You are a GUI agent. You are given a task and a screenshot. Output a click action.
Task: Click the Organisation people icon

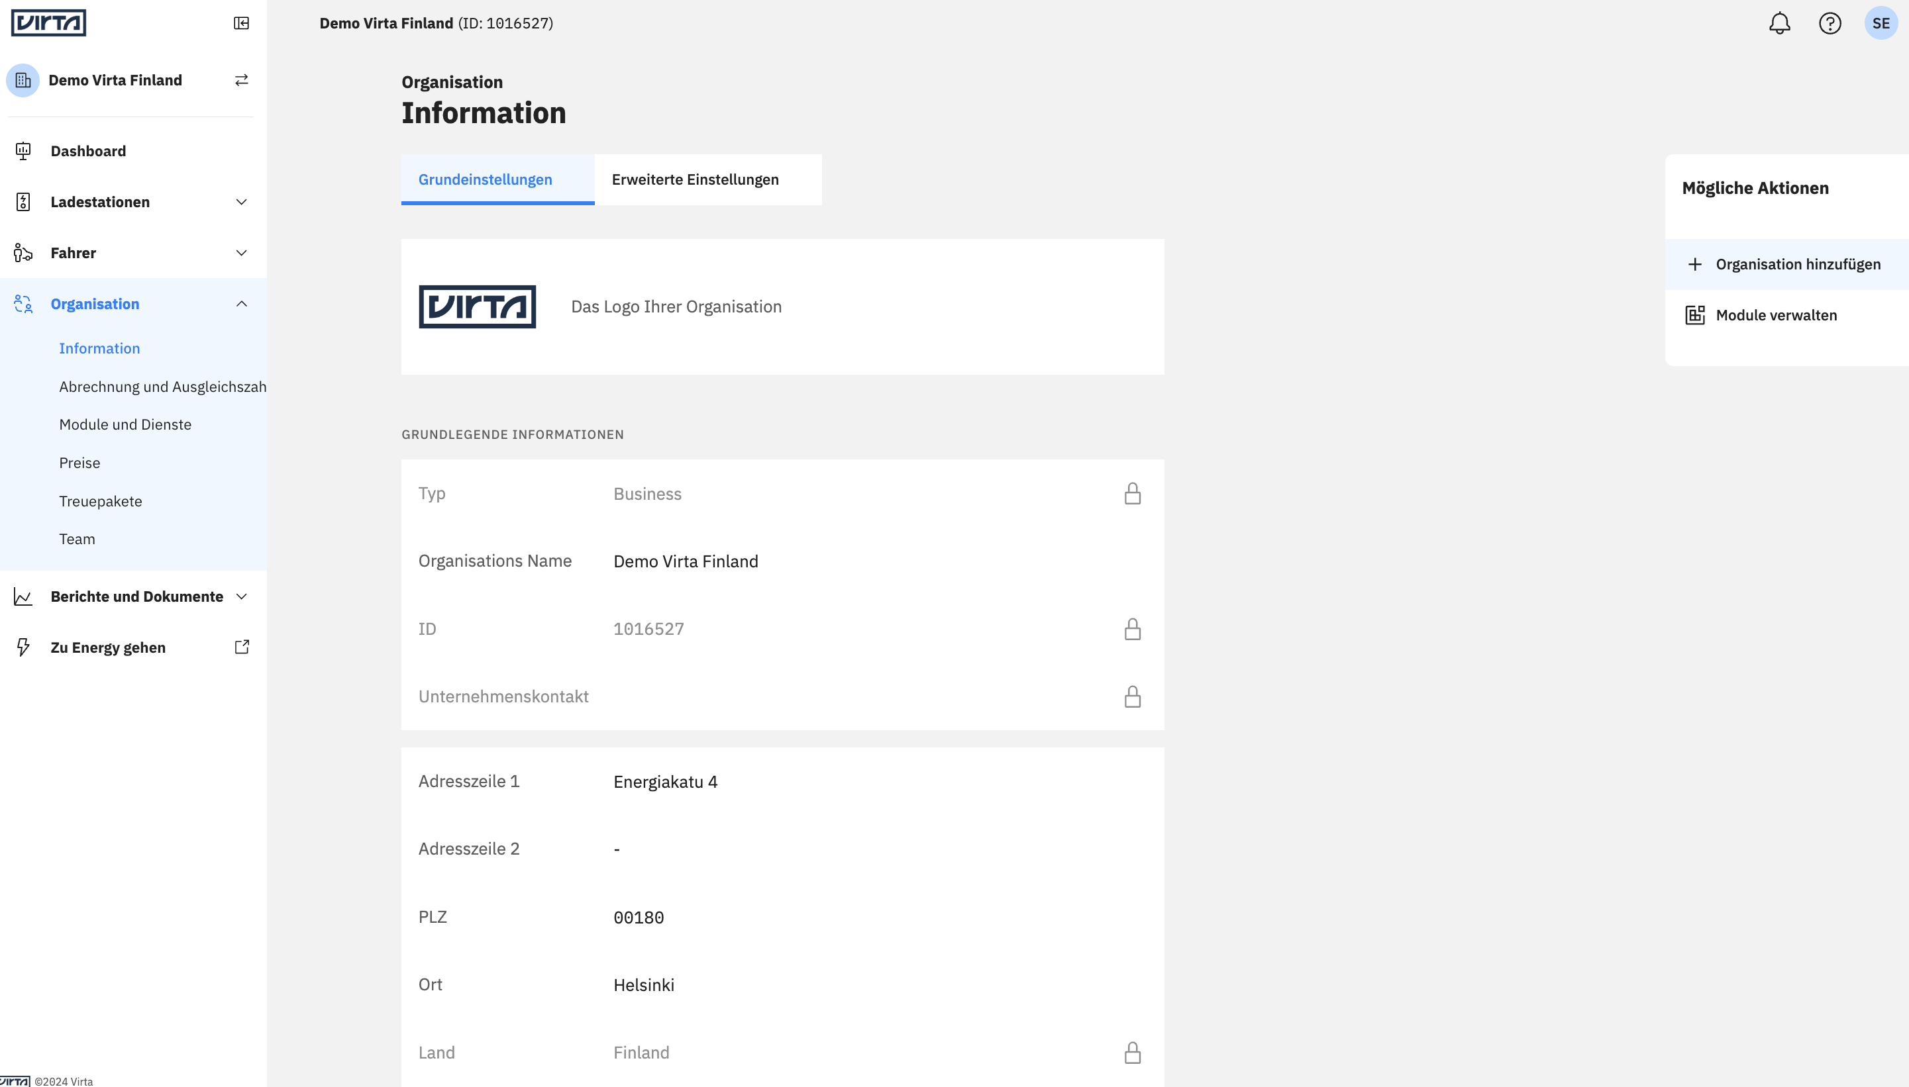click(x=23, y=304)
